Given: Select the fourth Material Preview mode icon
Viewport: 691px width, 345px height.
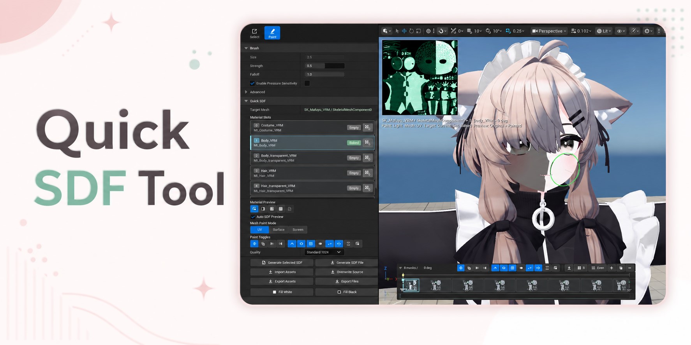Looking at the screenshot, I should click(x=280, y=209).
